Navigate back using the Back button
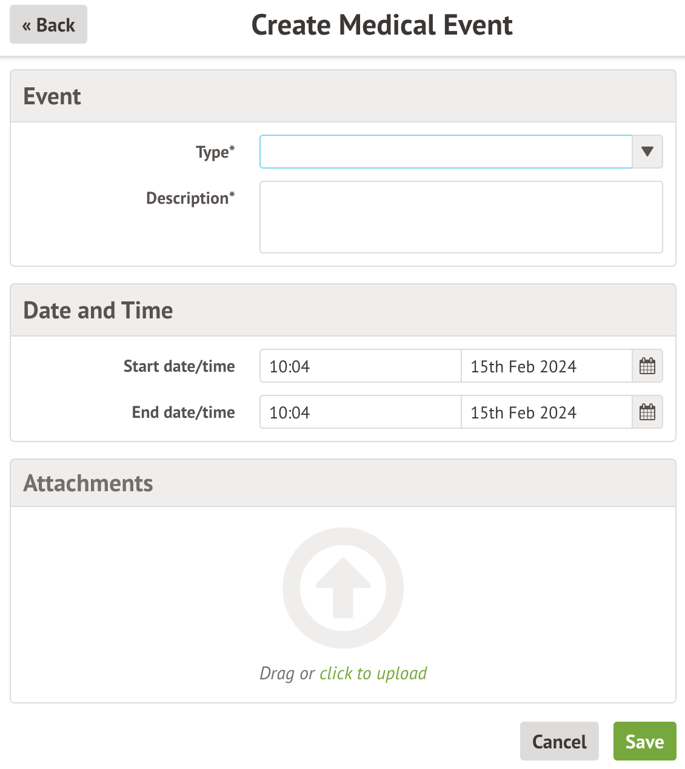The height and width of the screenshot is (769, 685). [x=48, y=24]
